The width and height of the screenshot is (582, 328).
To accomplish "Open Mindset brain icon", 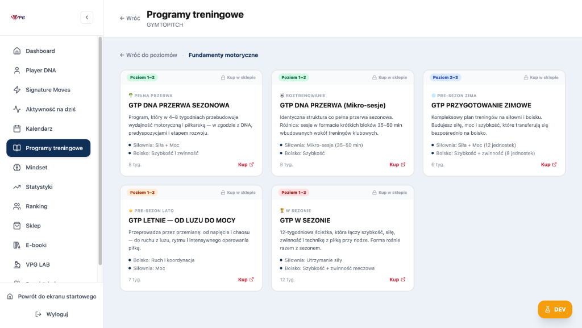I will click(16, 167).
